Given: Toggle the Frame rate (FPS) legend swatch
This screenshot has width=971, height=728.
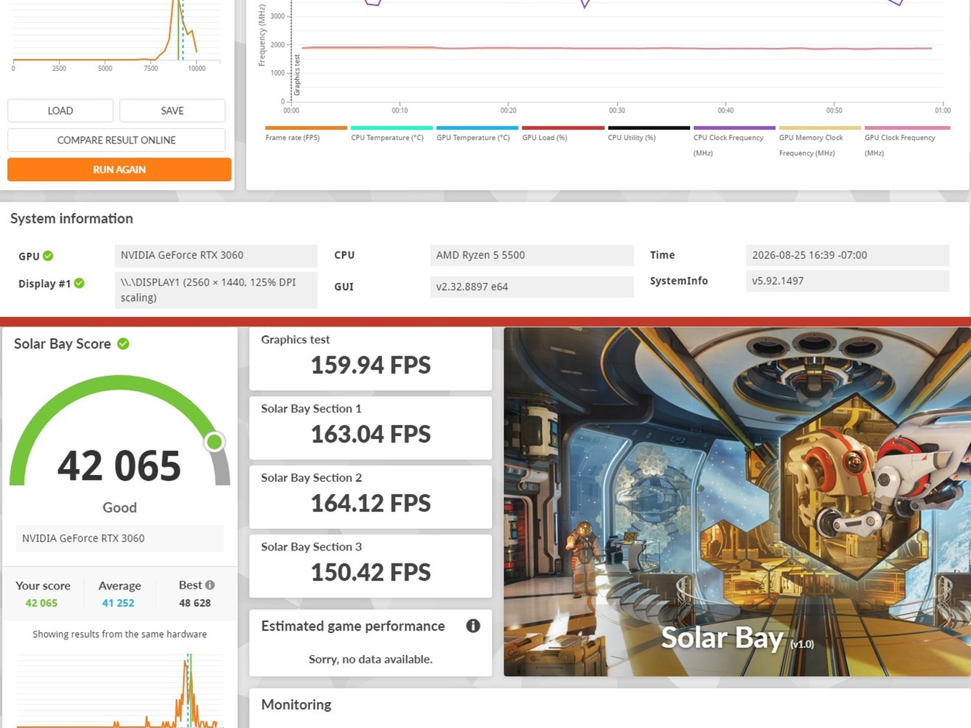Looking at the screenshot, I should [x=306, y=128].
